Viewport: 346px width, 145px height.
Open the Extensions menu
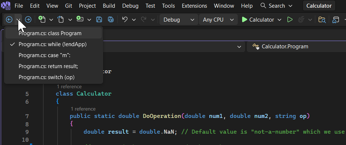[195, 6]
